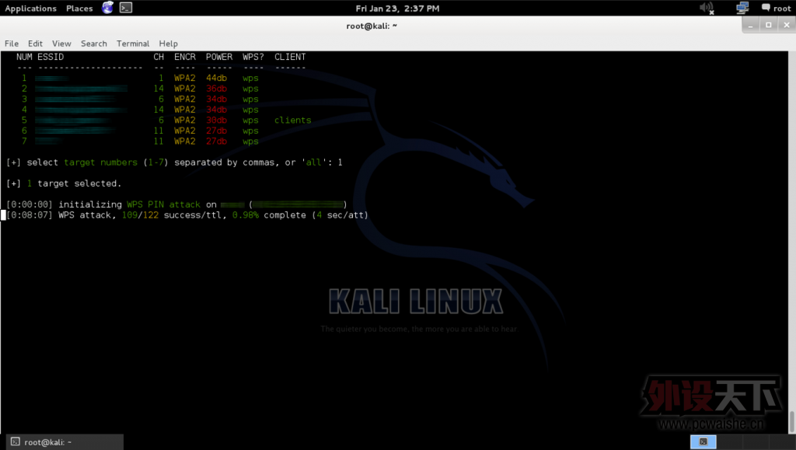Click the root@kali taskbar window button
This screenshot has width=796, height=450.
(62, 442)
